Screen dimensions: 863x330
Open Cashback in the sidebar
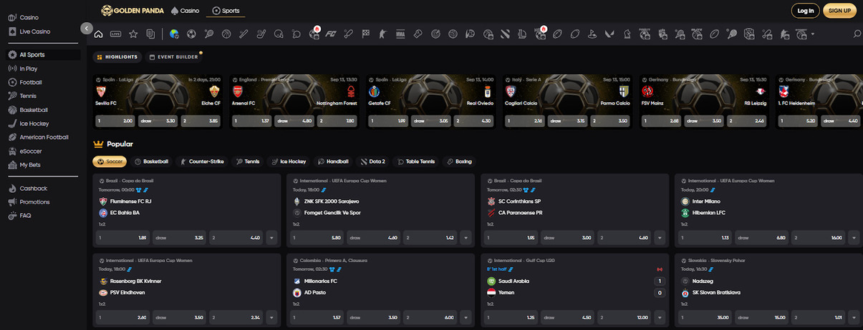(x=33, y=189)
